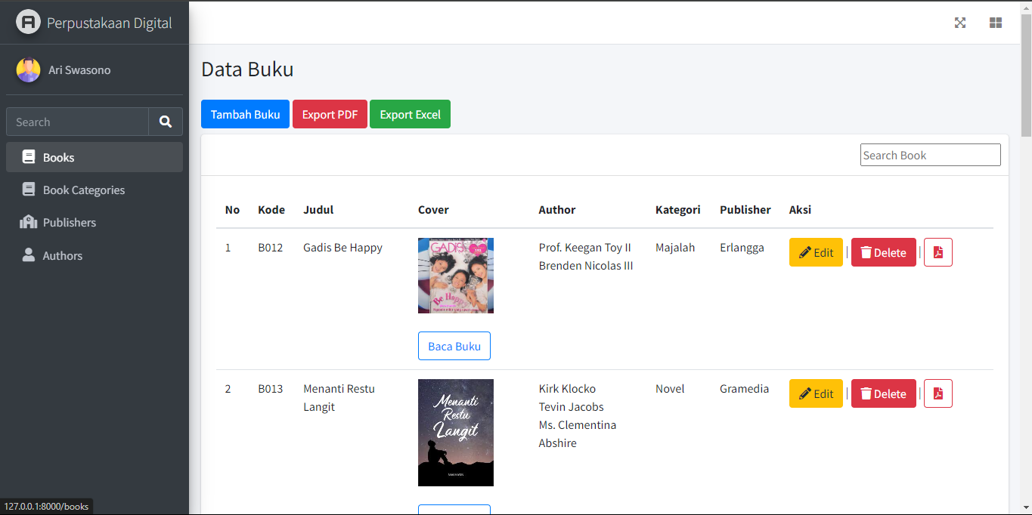Export book data as PDF

point(330,114)
